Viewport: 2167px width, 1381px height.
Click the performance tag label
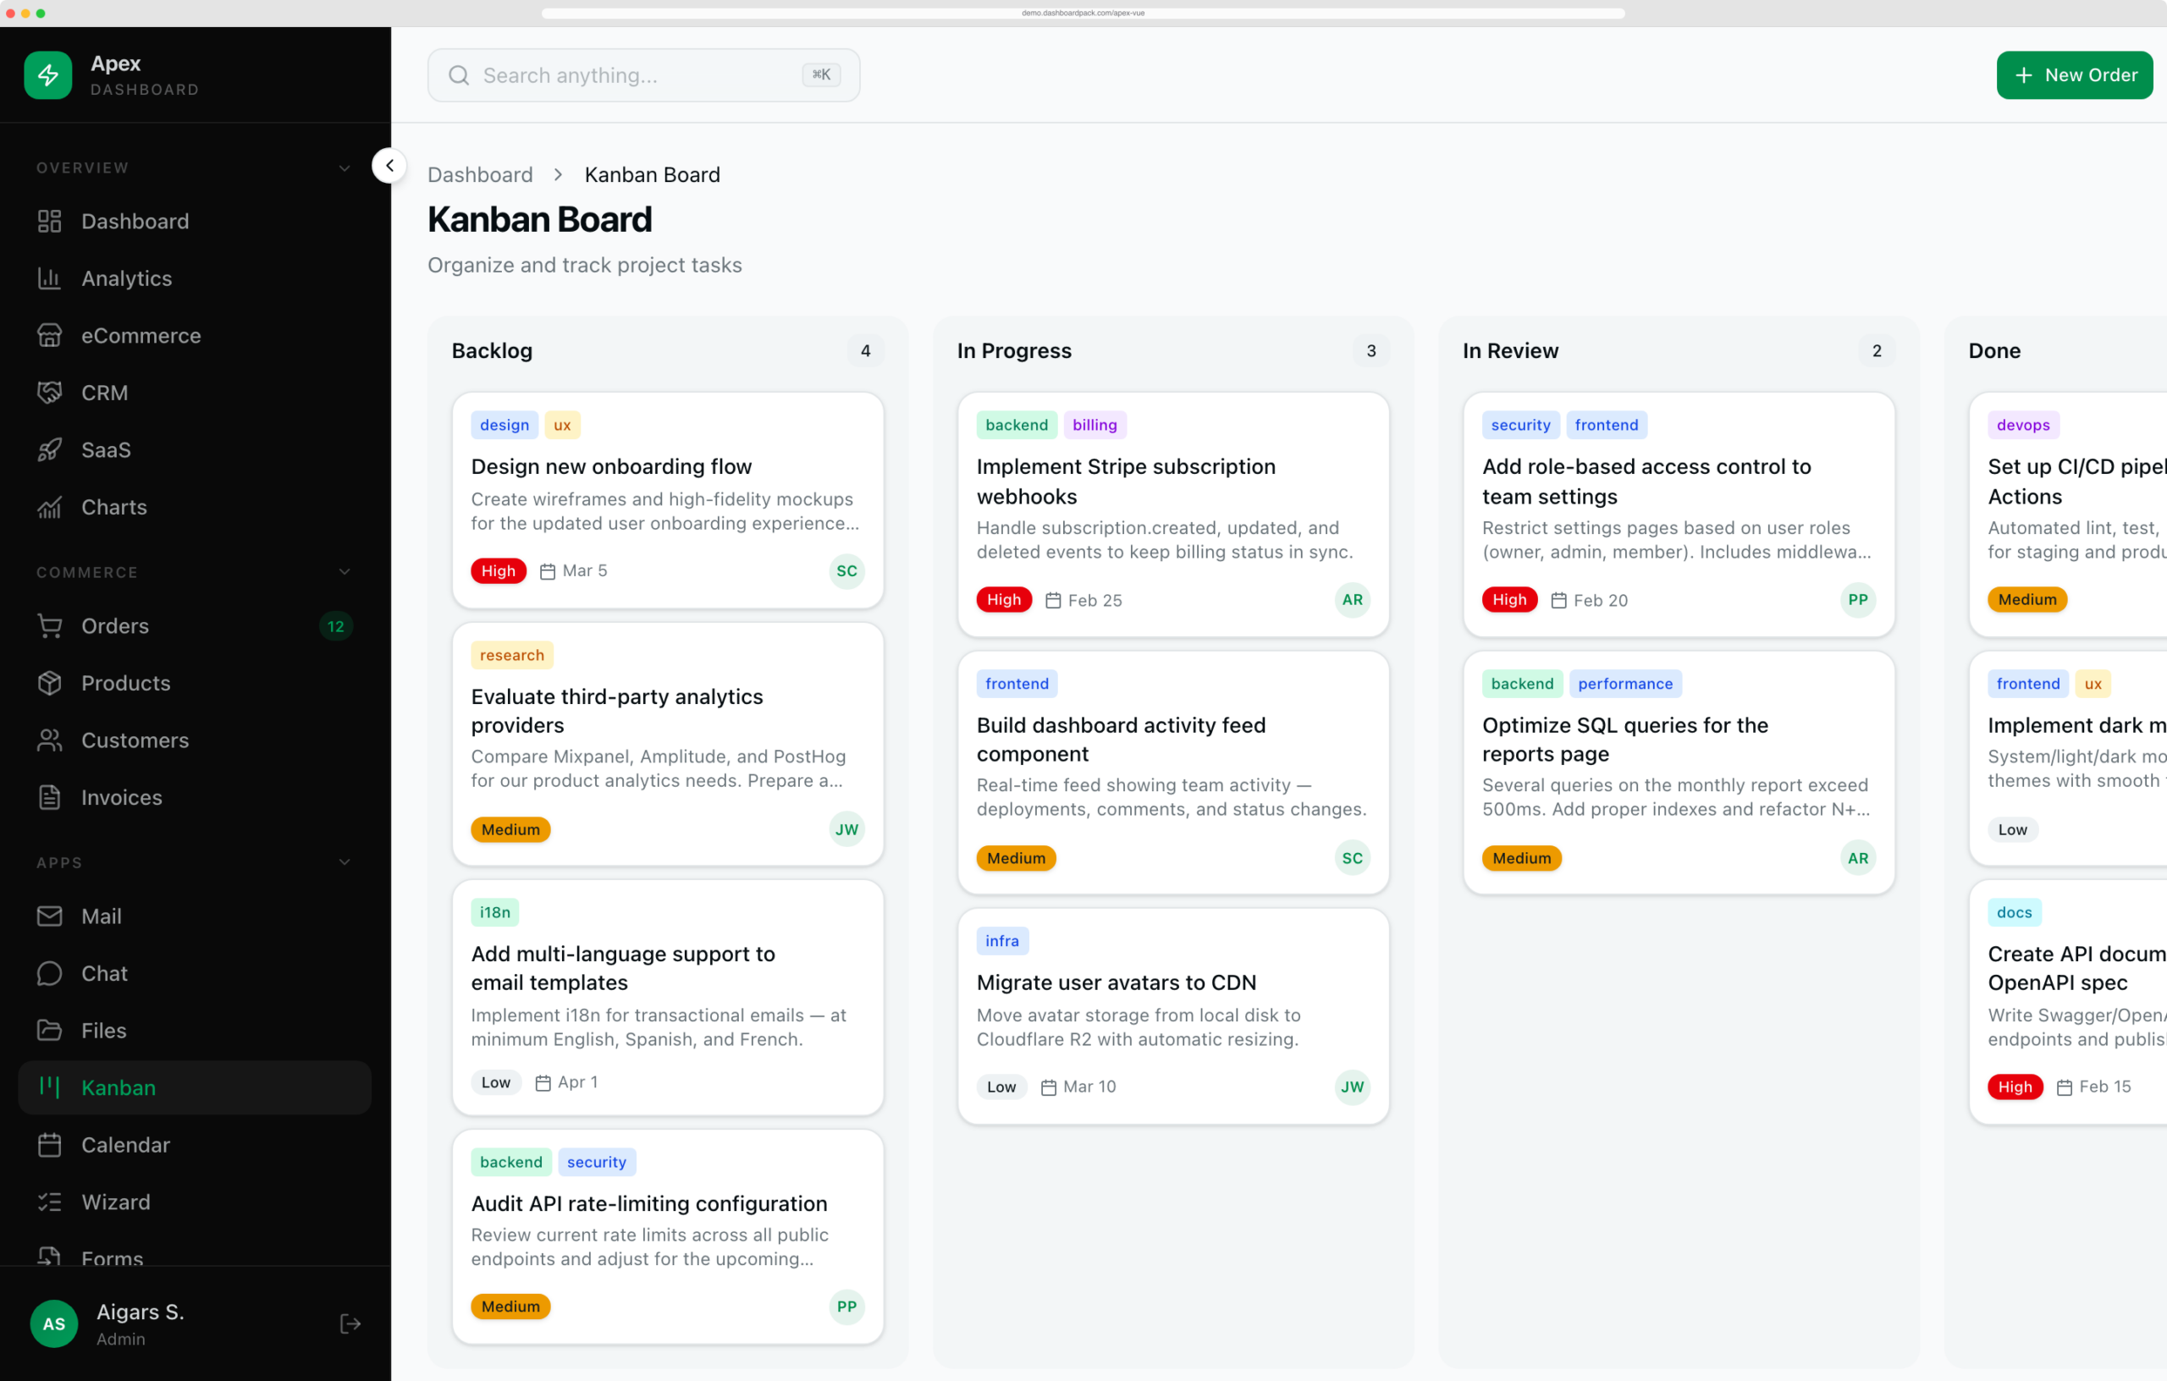(1625, 684)
